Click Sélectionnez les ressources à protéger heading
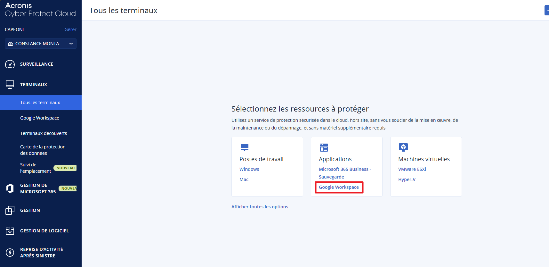Screen dimensions: 549x267 (x=300, y=109)
